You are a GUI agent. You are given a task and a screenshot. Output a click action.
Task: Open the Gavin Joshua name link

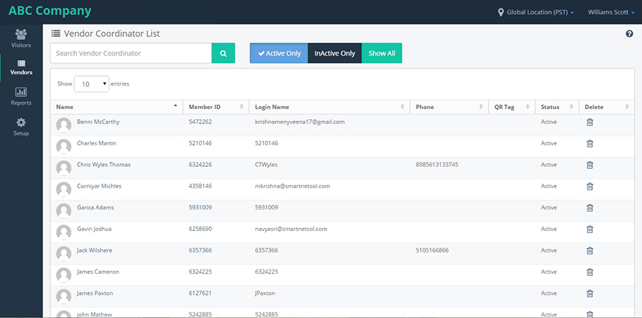point(93,229)
